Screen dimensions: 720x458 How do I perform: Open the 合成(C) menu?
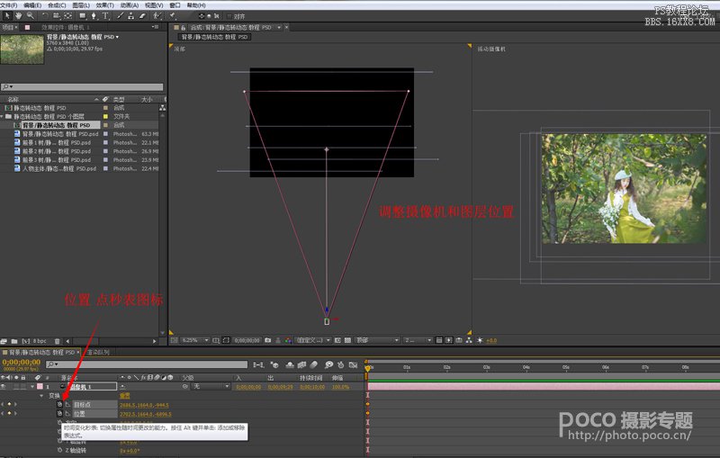(57, 5)
